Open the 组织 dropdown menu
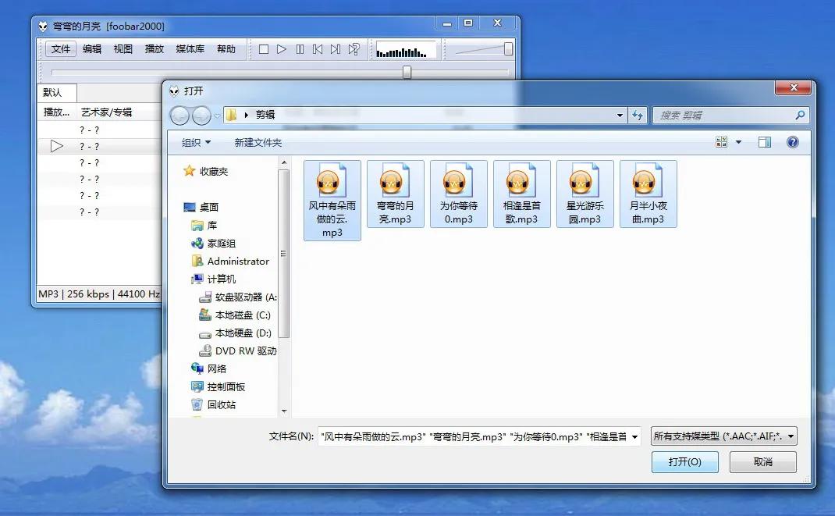The image size is (835, 516). (x=196, y=142)
